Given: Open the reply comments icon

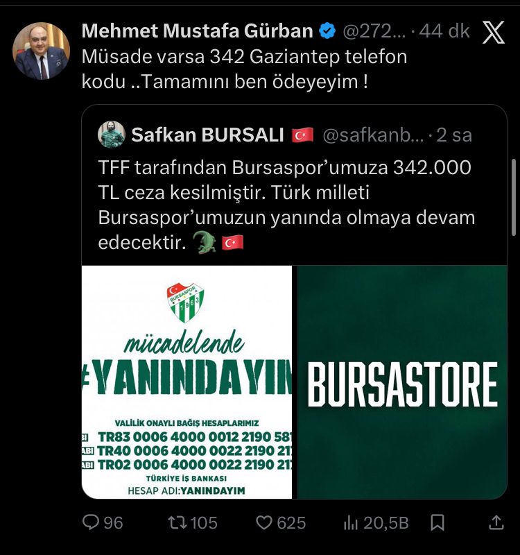Looking at the screenshot, I should (91, 522).
